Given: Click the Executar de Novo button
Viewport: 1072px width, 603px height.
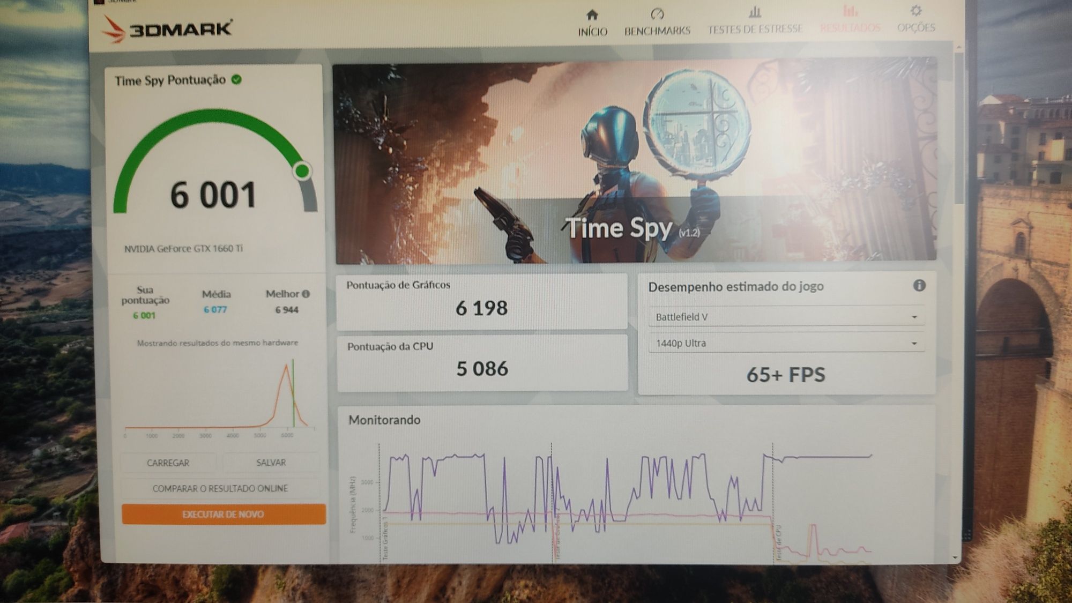Looking at the screenshot, I should click(223, 514).
